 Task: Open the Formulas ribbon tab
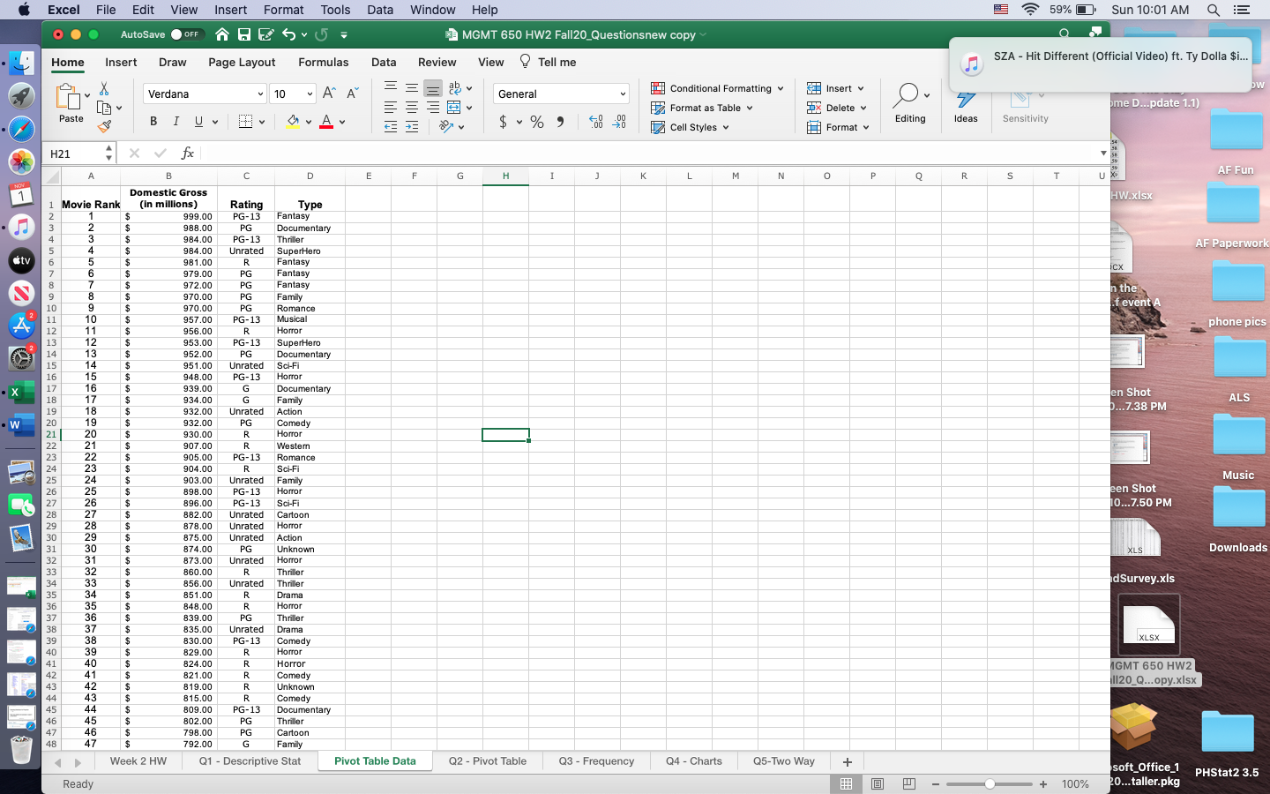(324, 62)
